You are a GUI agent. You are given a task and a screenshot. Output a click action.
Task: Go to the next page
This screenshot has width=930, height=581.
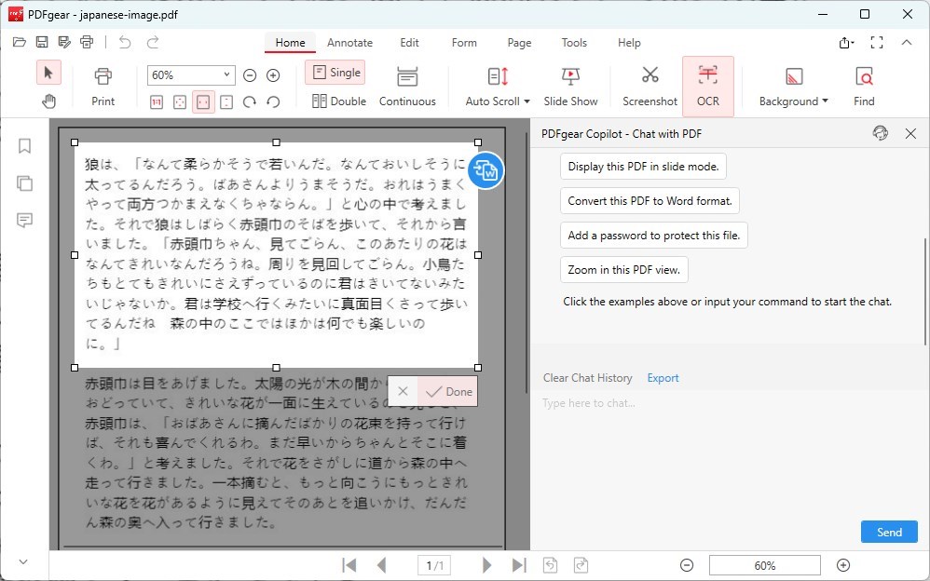click(487, 565)
